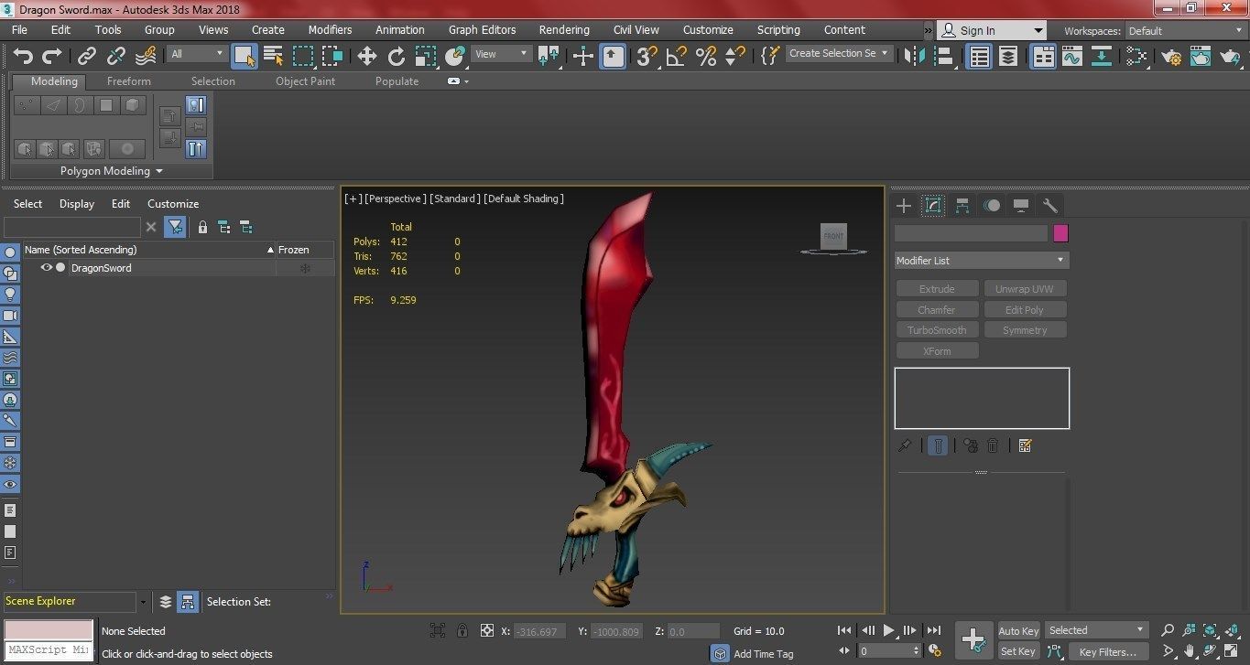Open Render Setup teapot icon

click(x=1171, y=56)
